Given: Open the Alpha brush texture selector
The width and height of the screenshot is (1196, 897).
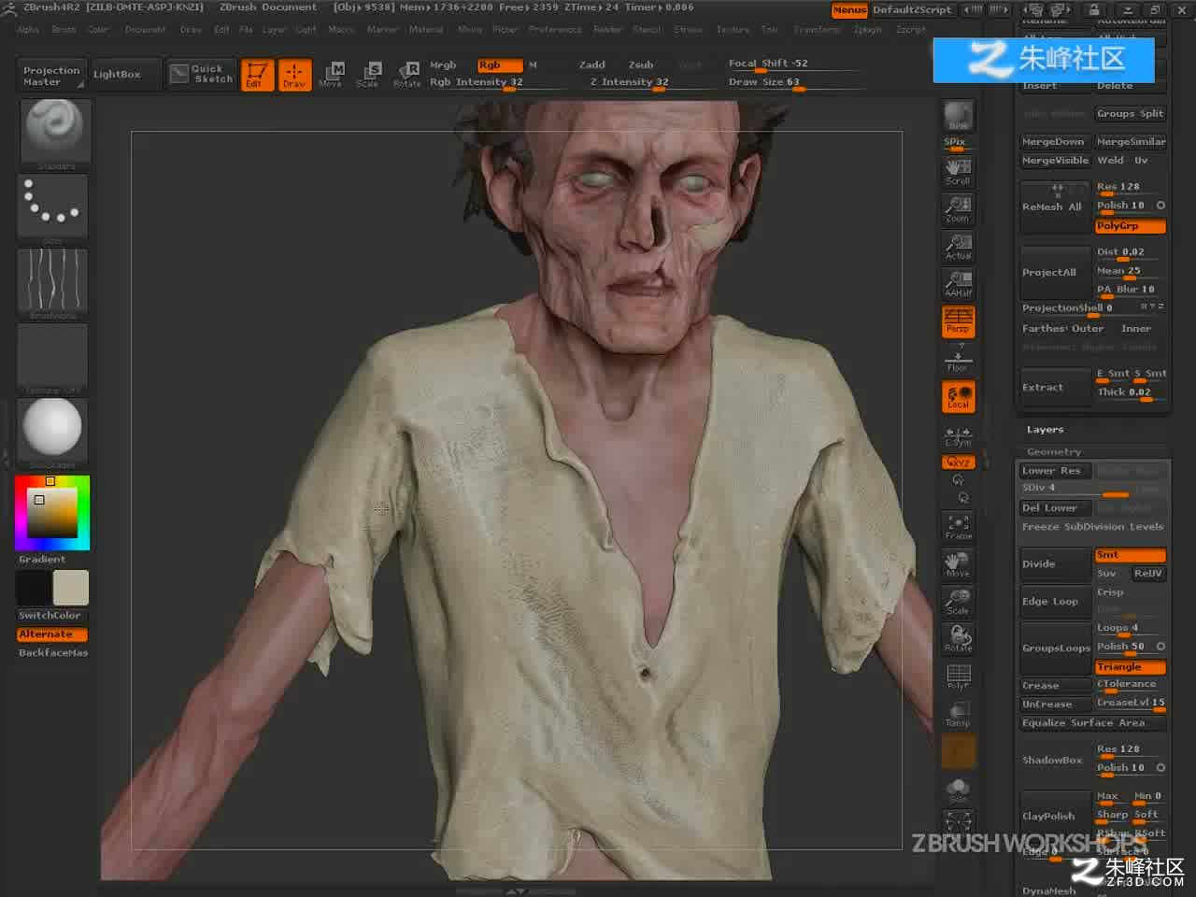Looking at the screenshot, I should pos(52,280).
